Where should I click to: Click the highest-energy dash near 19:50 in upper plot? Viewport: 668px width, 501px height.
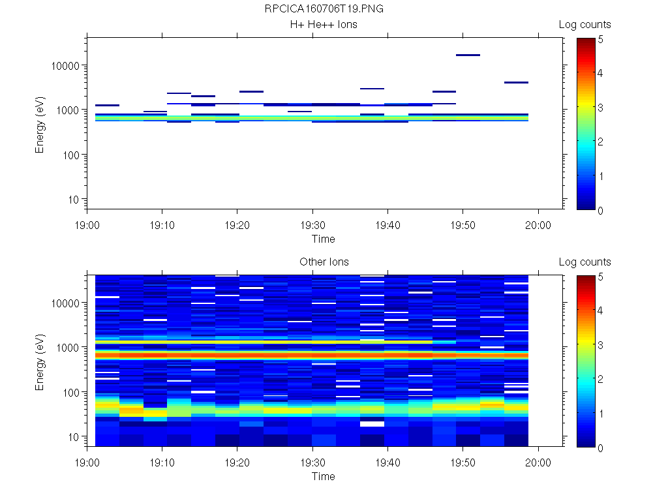pos(468,55)
